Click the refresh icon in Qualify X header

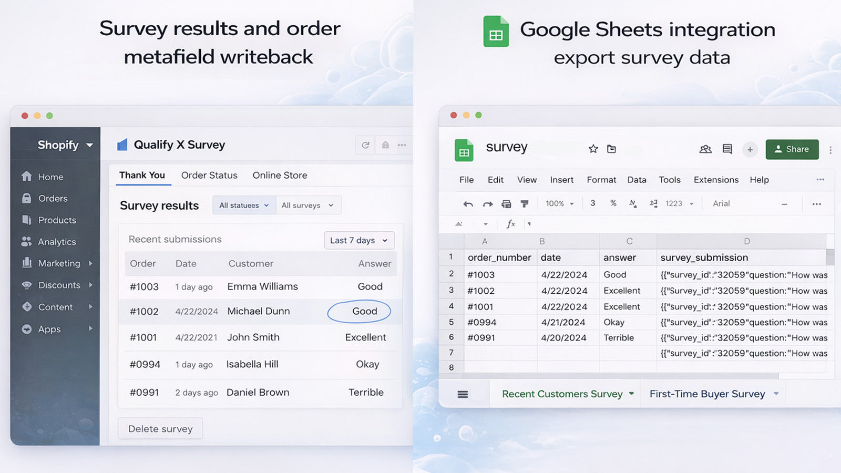pyautogui.click(x=365, y=145)
